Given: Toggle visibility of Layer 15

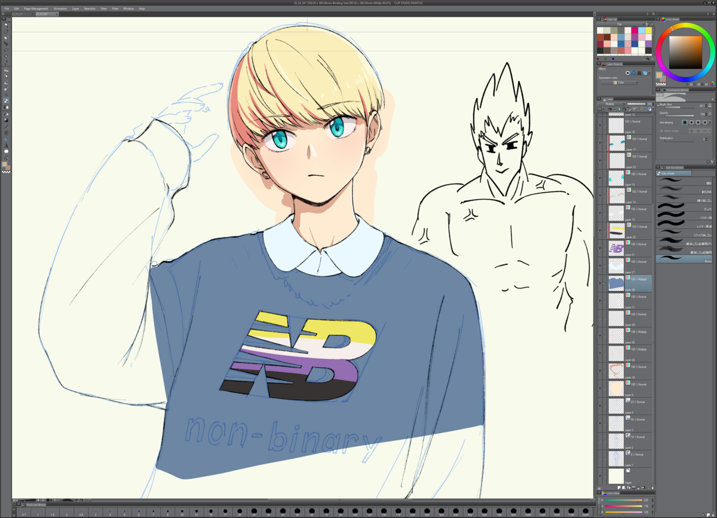Looking at the screenshot, I should 600,178.
